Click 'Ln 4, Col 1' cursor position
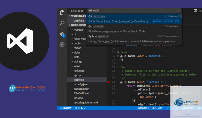This screenshot has width=202, height=118. coord(157,108)
